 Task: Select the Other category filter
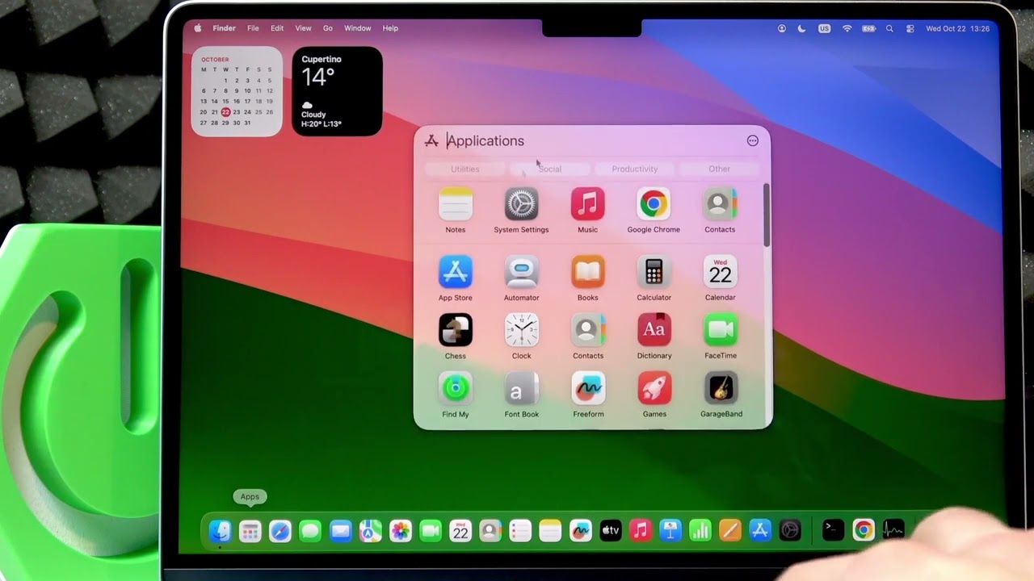click(719, 169)
